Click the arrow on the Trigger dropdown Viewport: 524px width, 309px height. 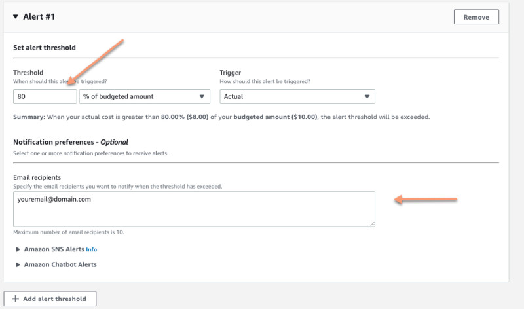coord(367,97)
